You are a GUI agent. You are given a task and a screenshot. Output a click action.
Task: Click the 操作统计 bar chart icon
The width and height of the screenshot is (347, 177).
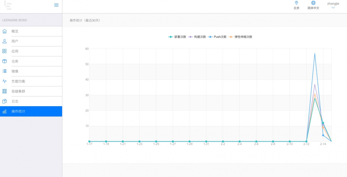tap(5, 111)
